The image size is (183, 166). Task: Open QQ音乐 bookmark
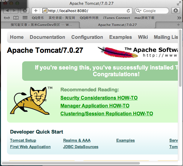pyautogui.click(x=38, y=18)
